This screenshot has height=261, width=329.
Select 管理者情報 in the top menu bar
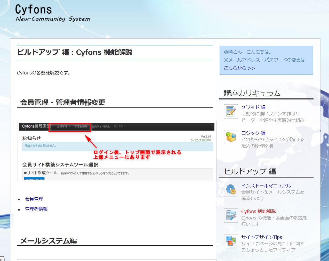(81, 127)
